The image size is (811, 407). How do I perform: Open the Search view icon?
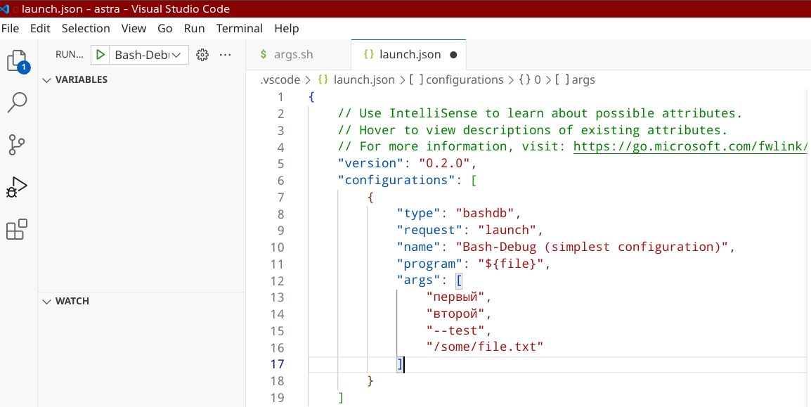click(17, 103)
